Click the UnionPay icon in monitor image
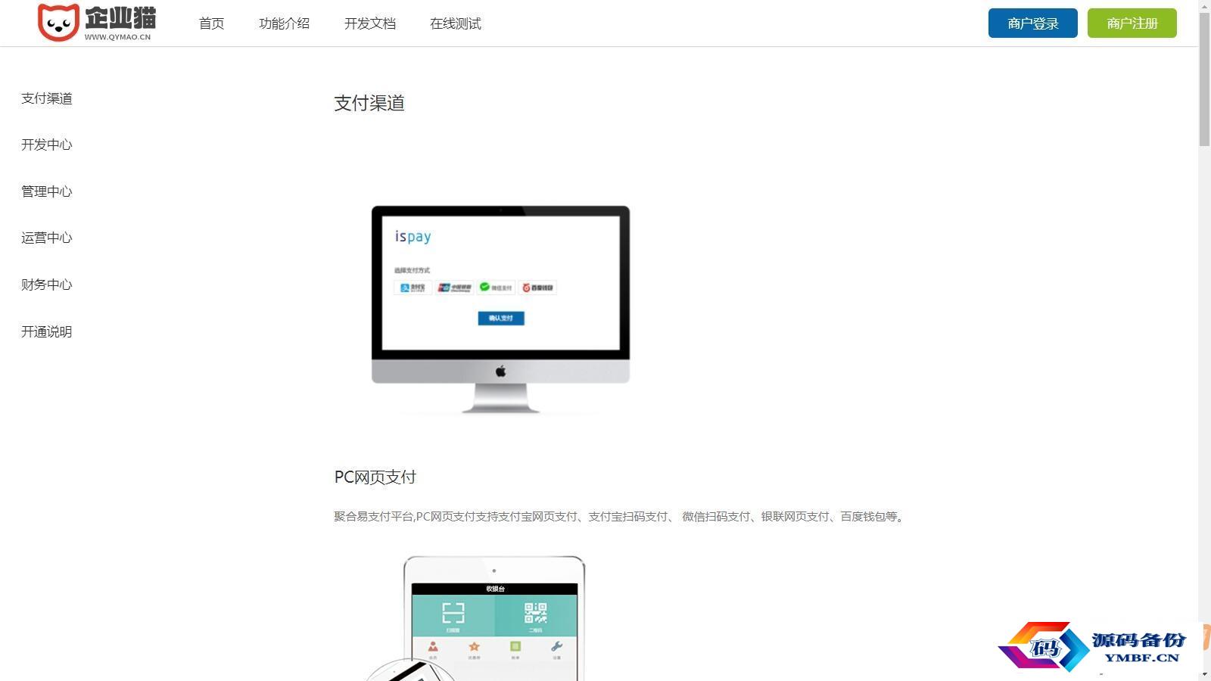The image size is (1211, 681). click(x=454, y=288)
